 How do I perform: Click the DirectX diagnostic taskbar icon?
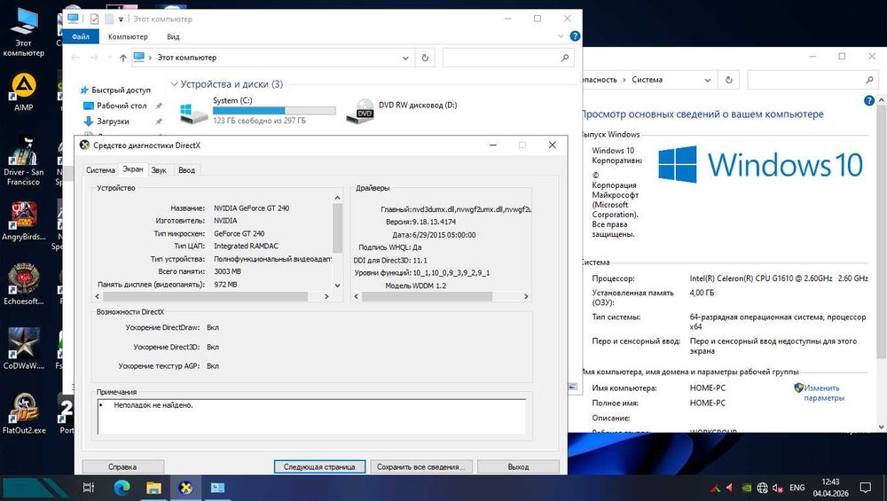pos(185,487)
